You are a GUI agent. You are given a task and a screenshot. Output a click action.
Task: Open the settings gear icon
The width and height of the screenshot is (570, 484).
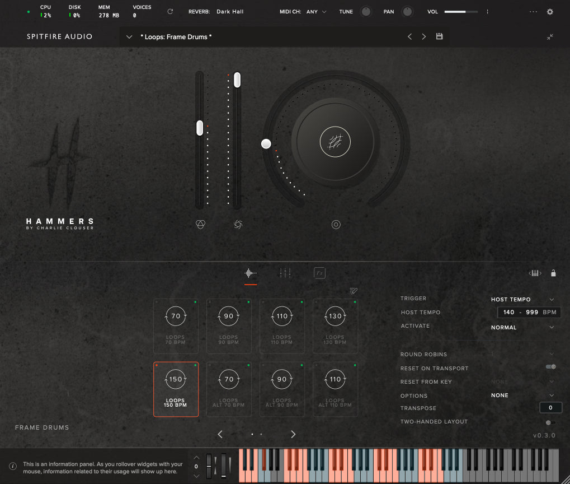click(549, 12)
